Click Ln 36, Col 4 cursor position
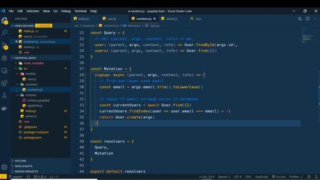Viewport: 320px width, 180px height. click(206, 176)
